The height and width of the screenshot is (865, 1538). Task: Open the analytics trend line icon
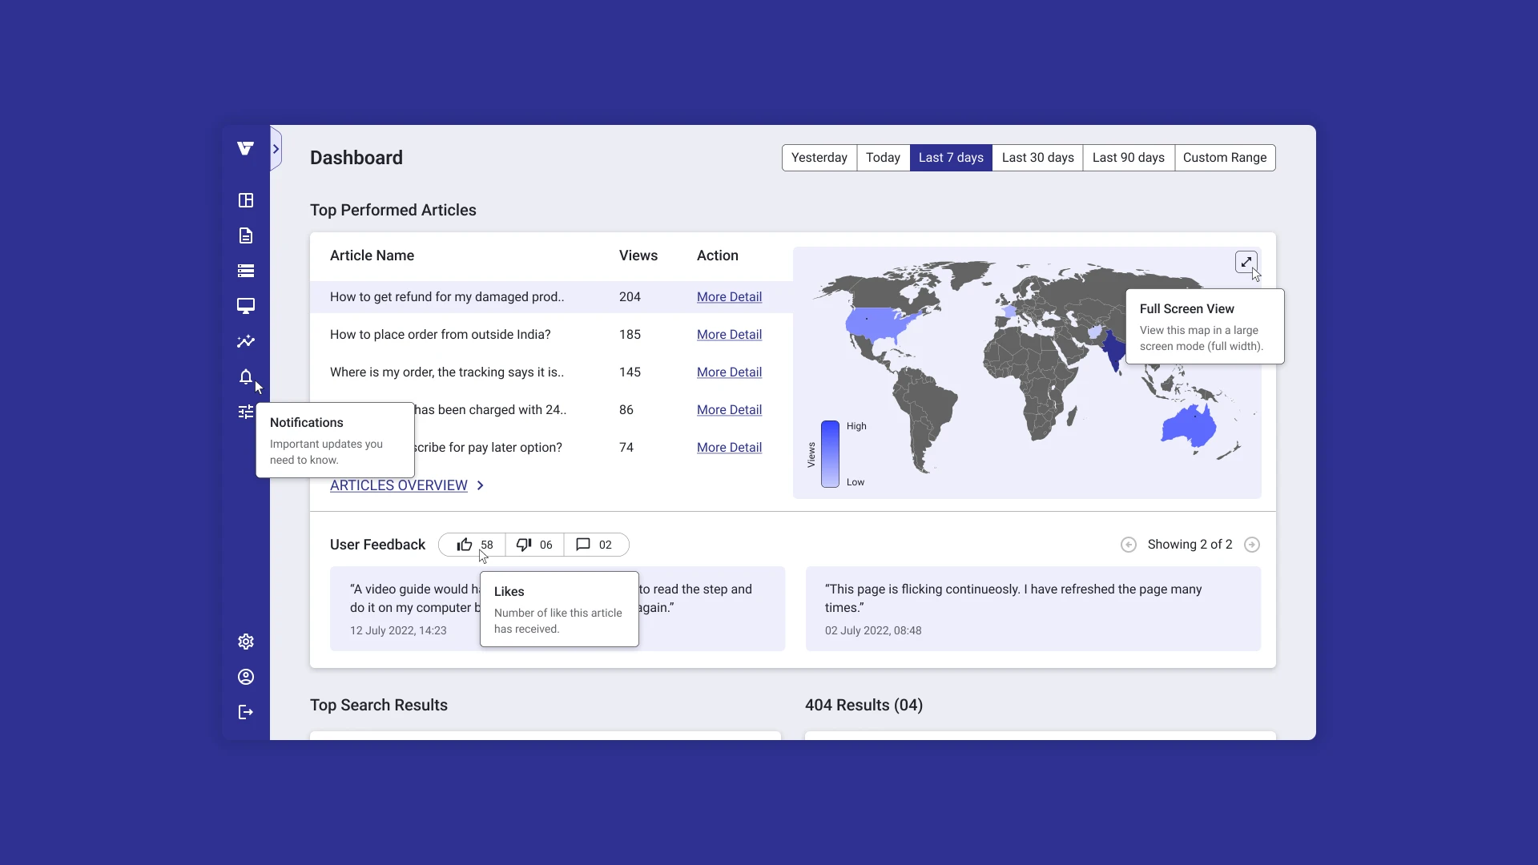click(x=246, y=341)
